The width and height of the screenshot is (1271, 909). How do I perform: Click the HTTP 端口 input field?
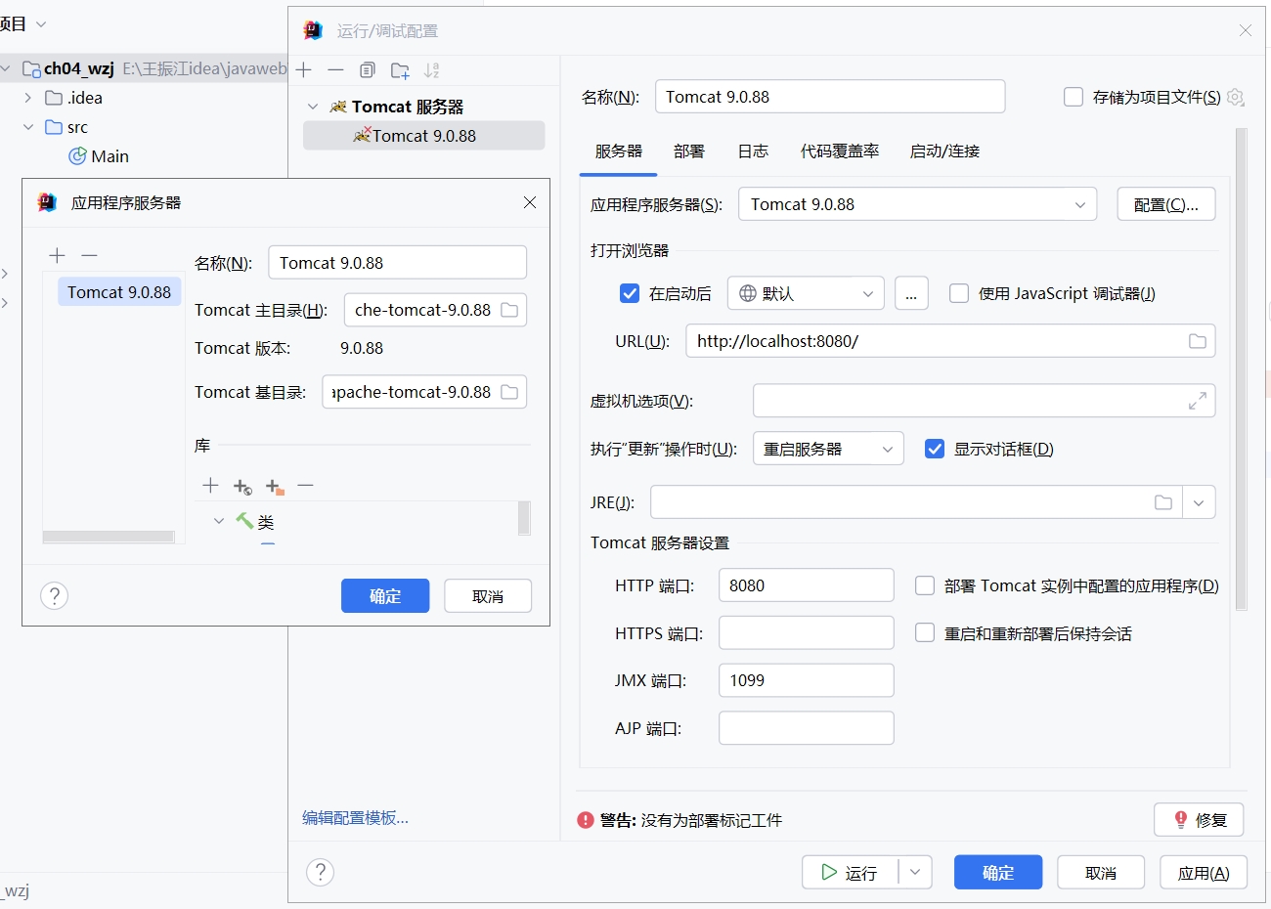pos(806,585)
